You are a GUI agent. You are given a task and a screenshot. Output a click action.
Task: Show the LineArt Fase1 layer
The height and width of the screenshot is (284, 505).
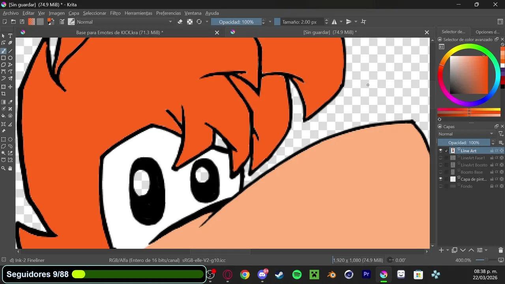click(x=441, y=158)
